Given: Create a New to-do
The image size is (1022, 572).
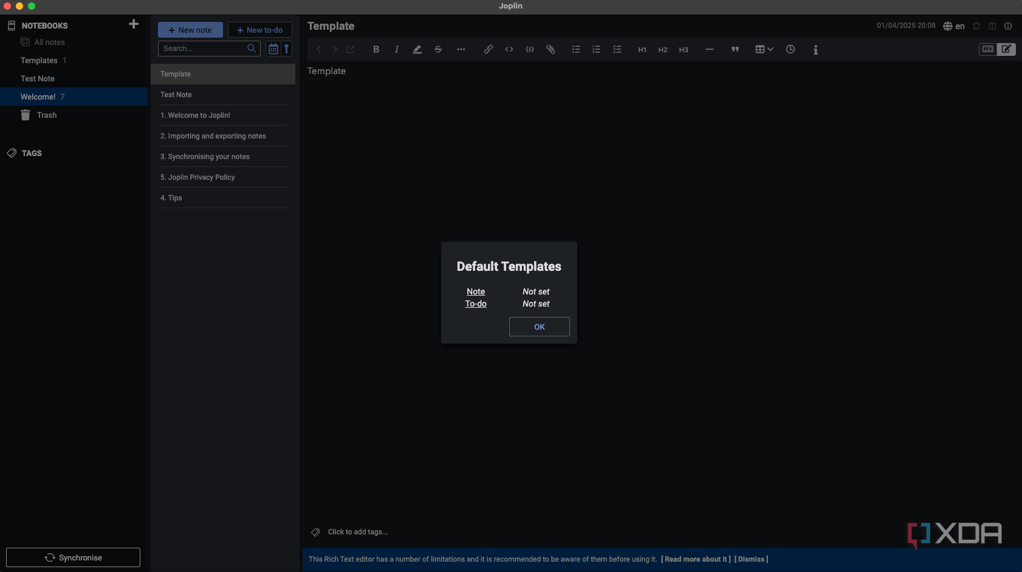Looking at the screenshot, I should [260, 30].
